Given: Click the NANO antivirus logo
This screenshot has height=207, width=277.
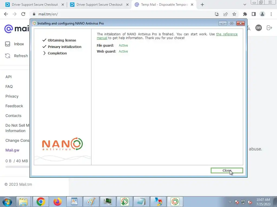Looking at the screenshot, I should tap(62, 144).
